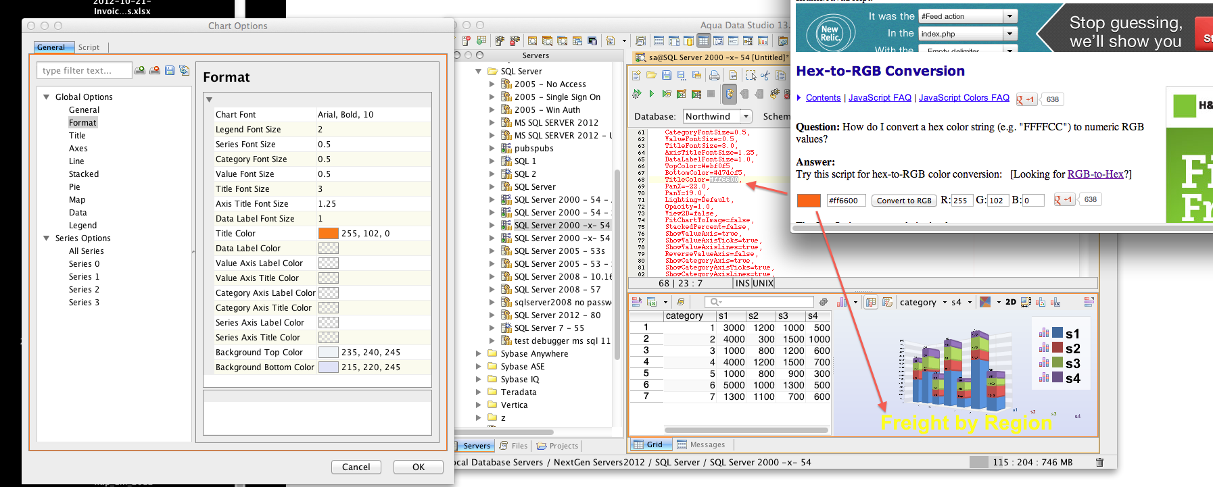Select Series 2 in the options tree
Image resolution: width=1213 pixels, height=487 pixels.
coord(84,289)
